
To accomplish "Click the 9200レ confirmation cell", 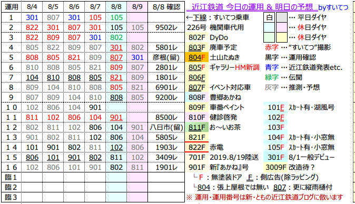I will (166, 97).
